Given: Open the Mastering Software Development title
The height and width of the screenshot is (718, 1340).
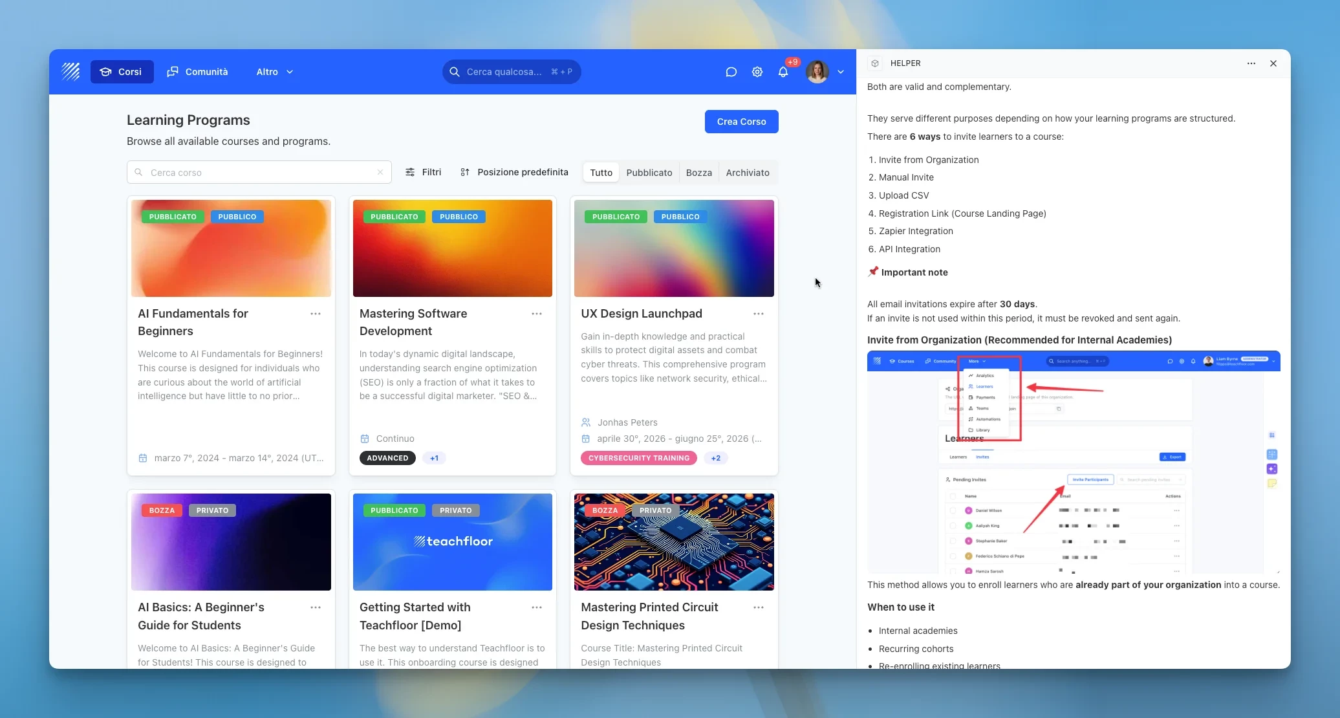Looking at the screenshot, I should (413, 322).
